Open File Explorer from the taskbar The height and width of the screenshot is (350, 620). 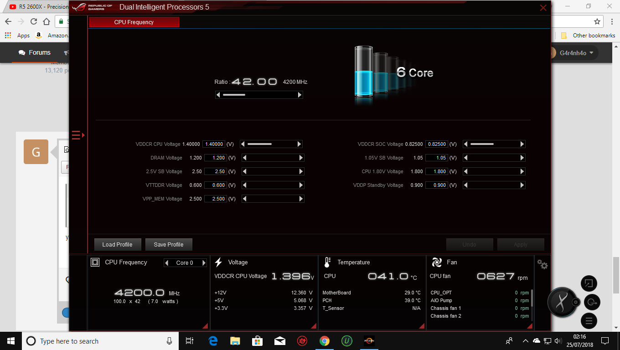pos(235,341)
